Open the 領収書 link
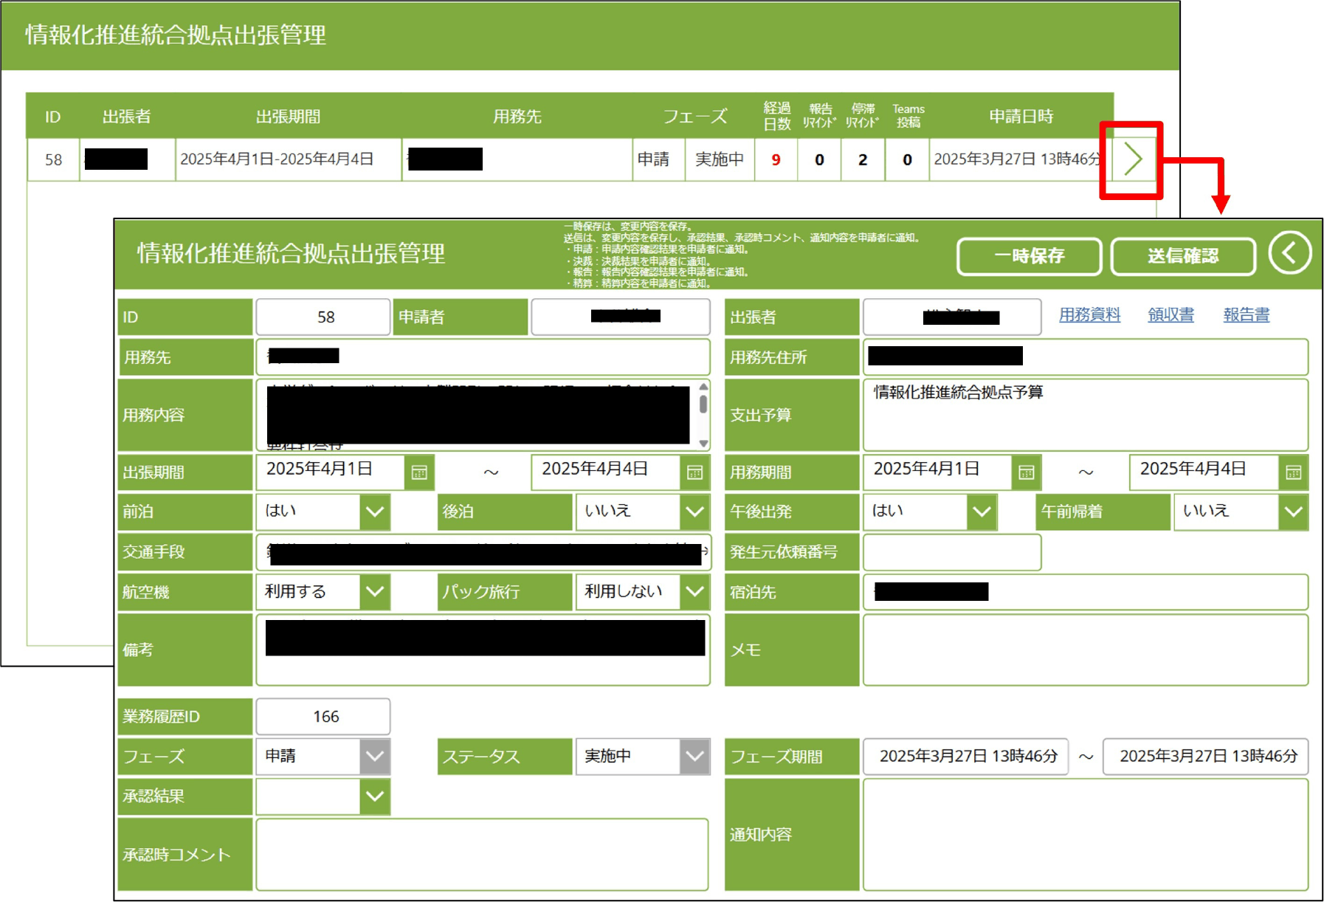The height and width of the screenshot is (902, 1324). pyautogui.click(x=1170, y=315)
